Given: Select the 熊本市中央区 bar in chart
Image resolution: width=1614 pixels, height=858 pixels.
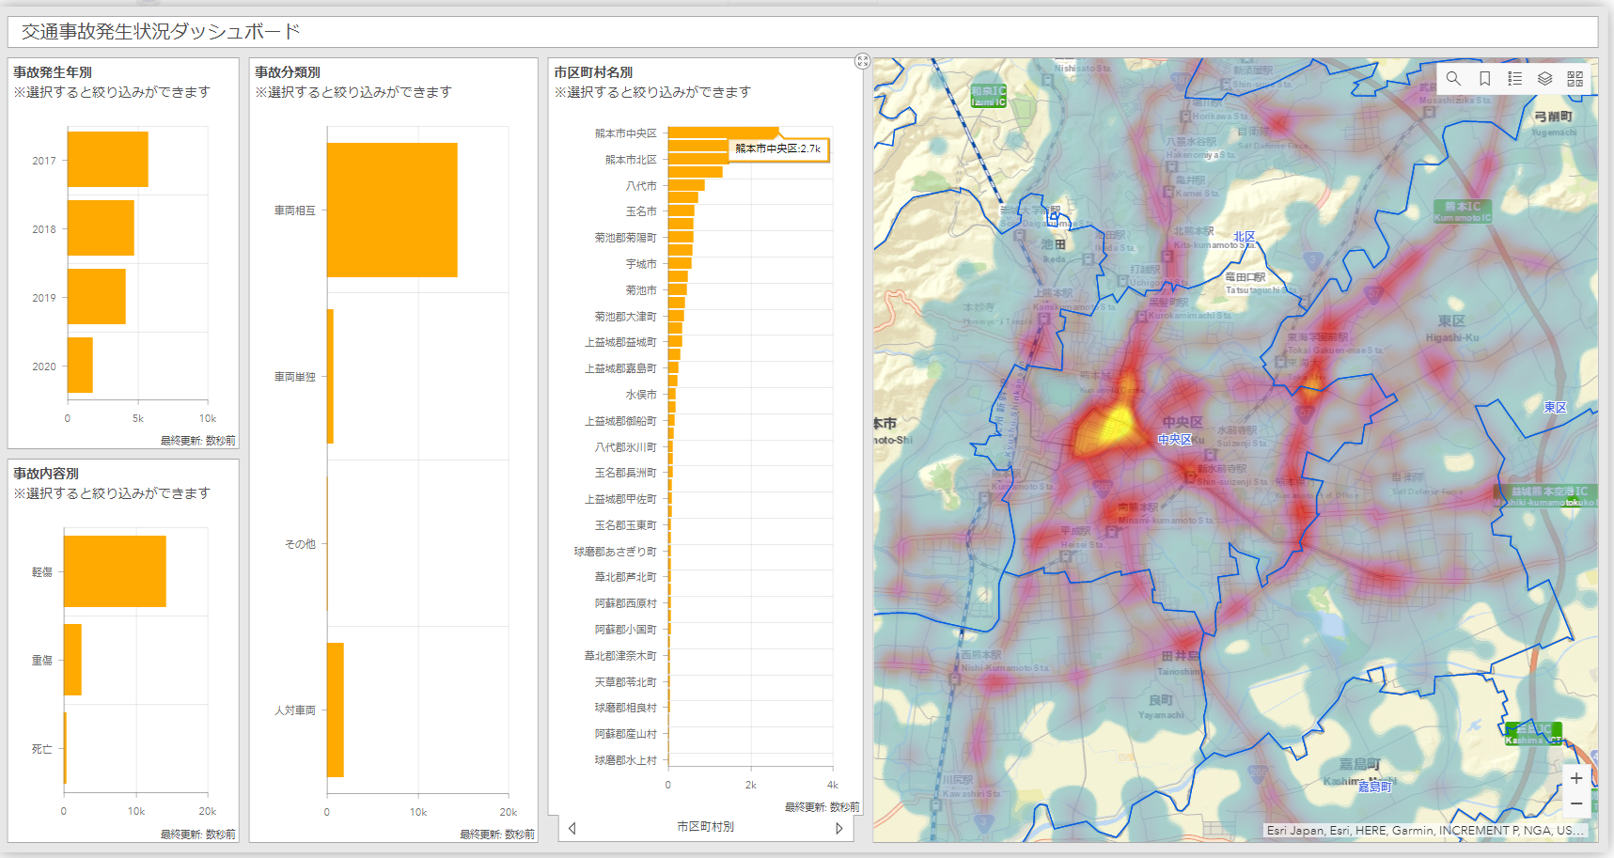Looking at the screenshot, I should 722,133.
